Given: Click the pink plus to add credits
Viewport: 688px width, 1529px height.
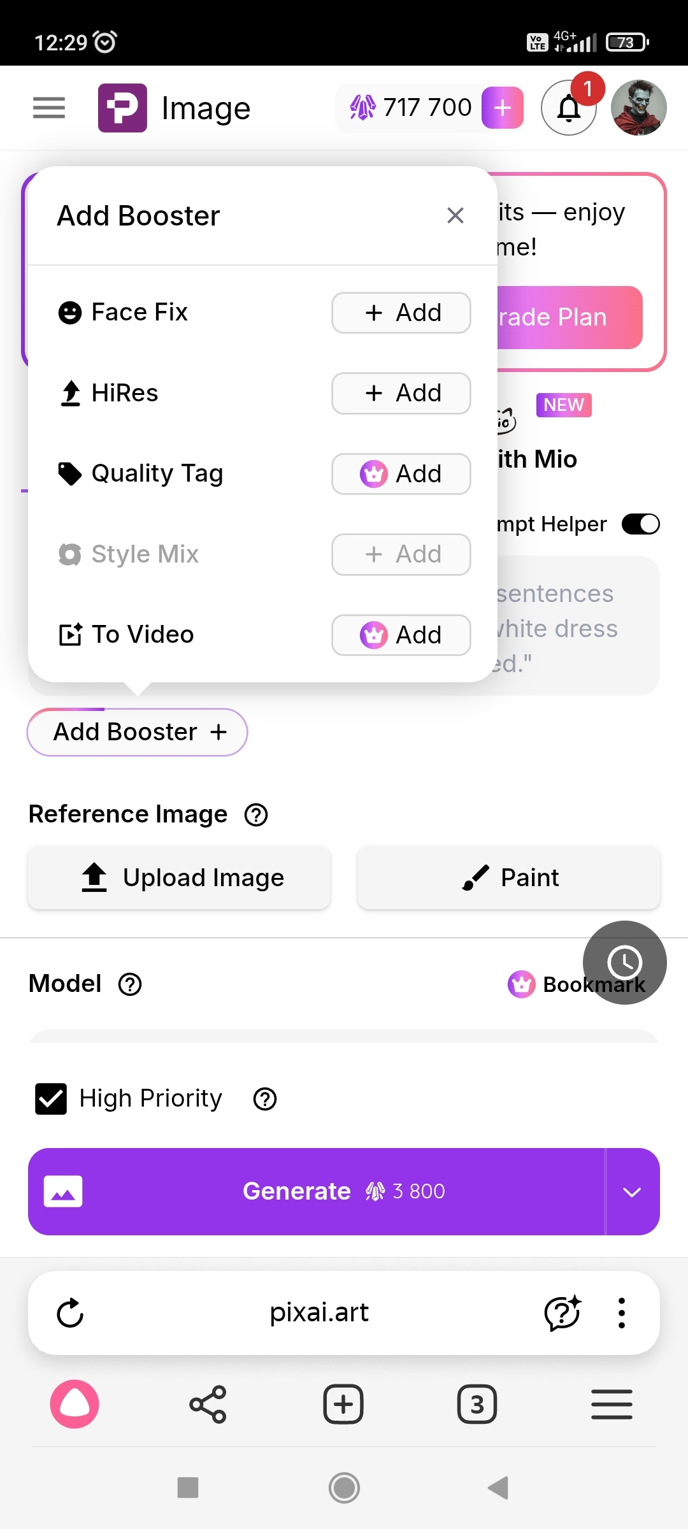Looking at the screenshot, I should [503, 108].
